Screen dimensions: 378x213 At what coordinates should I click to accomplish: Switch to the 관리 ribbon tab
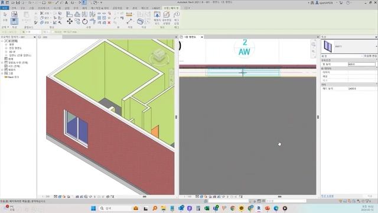[x=135, y=8]
